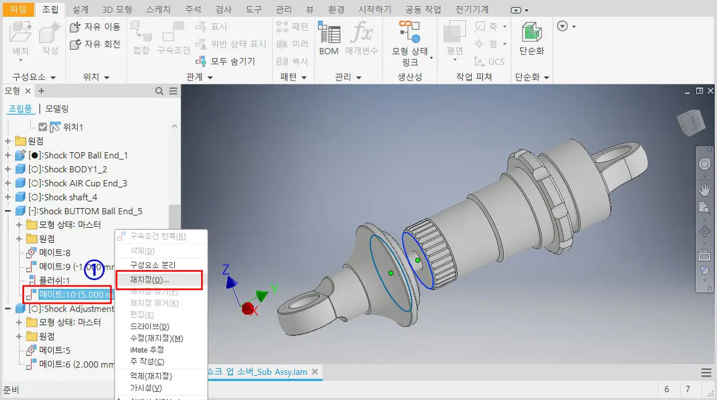Choose 가시성(V) in context menu
Image resolution: width=717 pixels, height=400 pixels.
pyautogui.click(x=146, y=388)
